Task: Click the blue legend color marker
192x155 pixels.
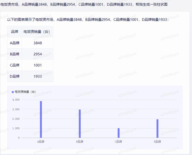Action: [13, 92]
